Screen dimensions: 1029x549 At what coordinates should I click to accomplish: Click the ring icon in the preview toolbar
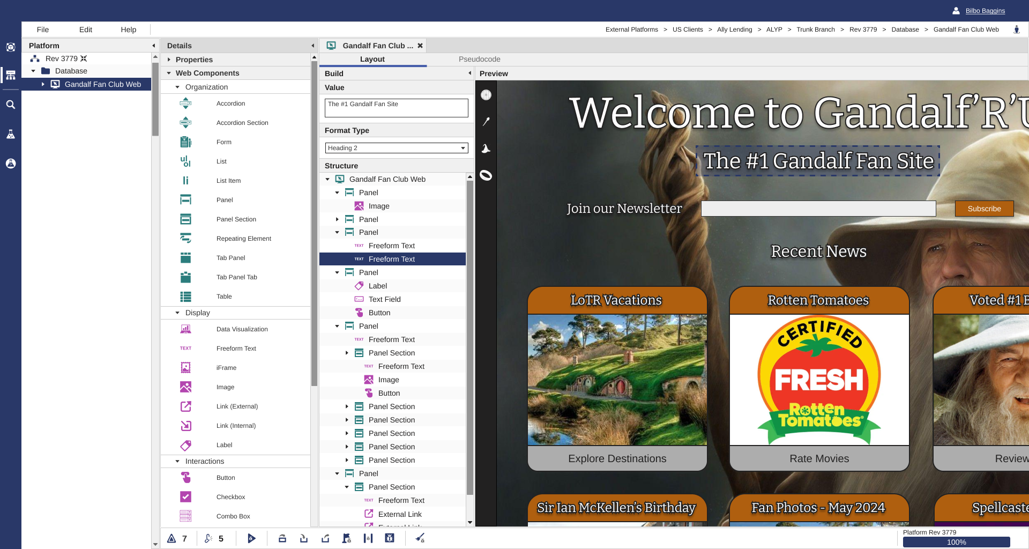(x=486, y=175)
